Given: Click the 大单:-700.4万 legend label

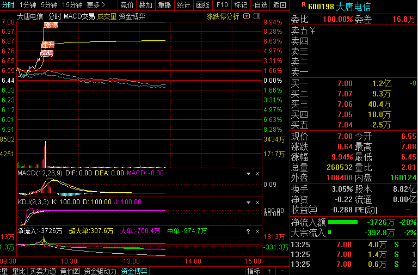Looking at the screenshot, I should pyautogui.click(x=140, y=231).
